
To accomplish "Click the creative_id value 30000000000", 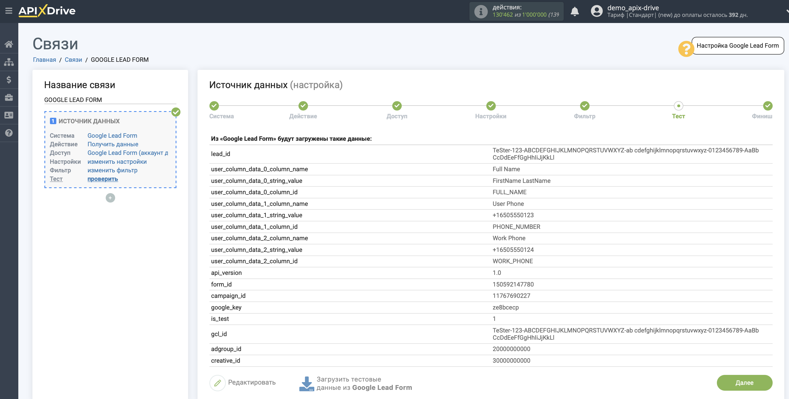I will pyautogui.click(x=511, y=360).
